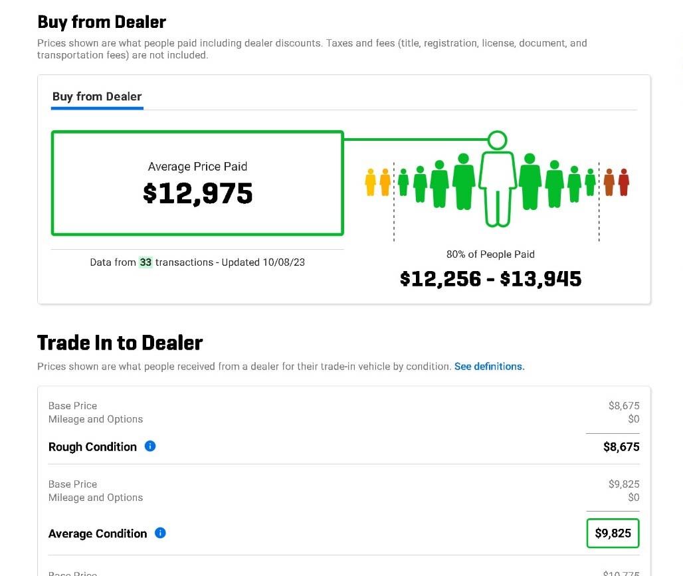Click the highlighted $9,825 trade-in value
The image size is (683, 576).
pyautogui.click(x=613, y=533)
